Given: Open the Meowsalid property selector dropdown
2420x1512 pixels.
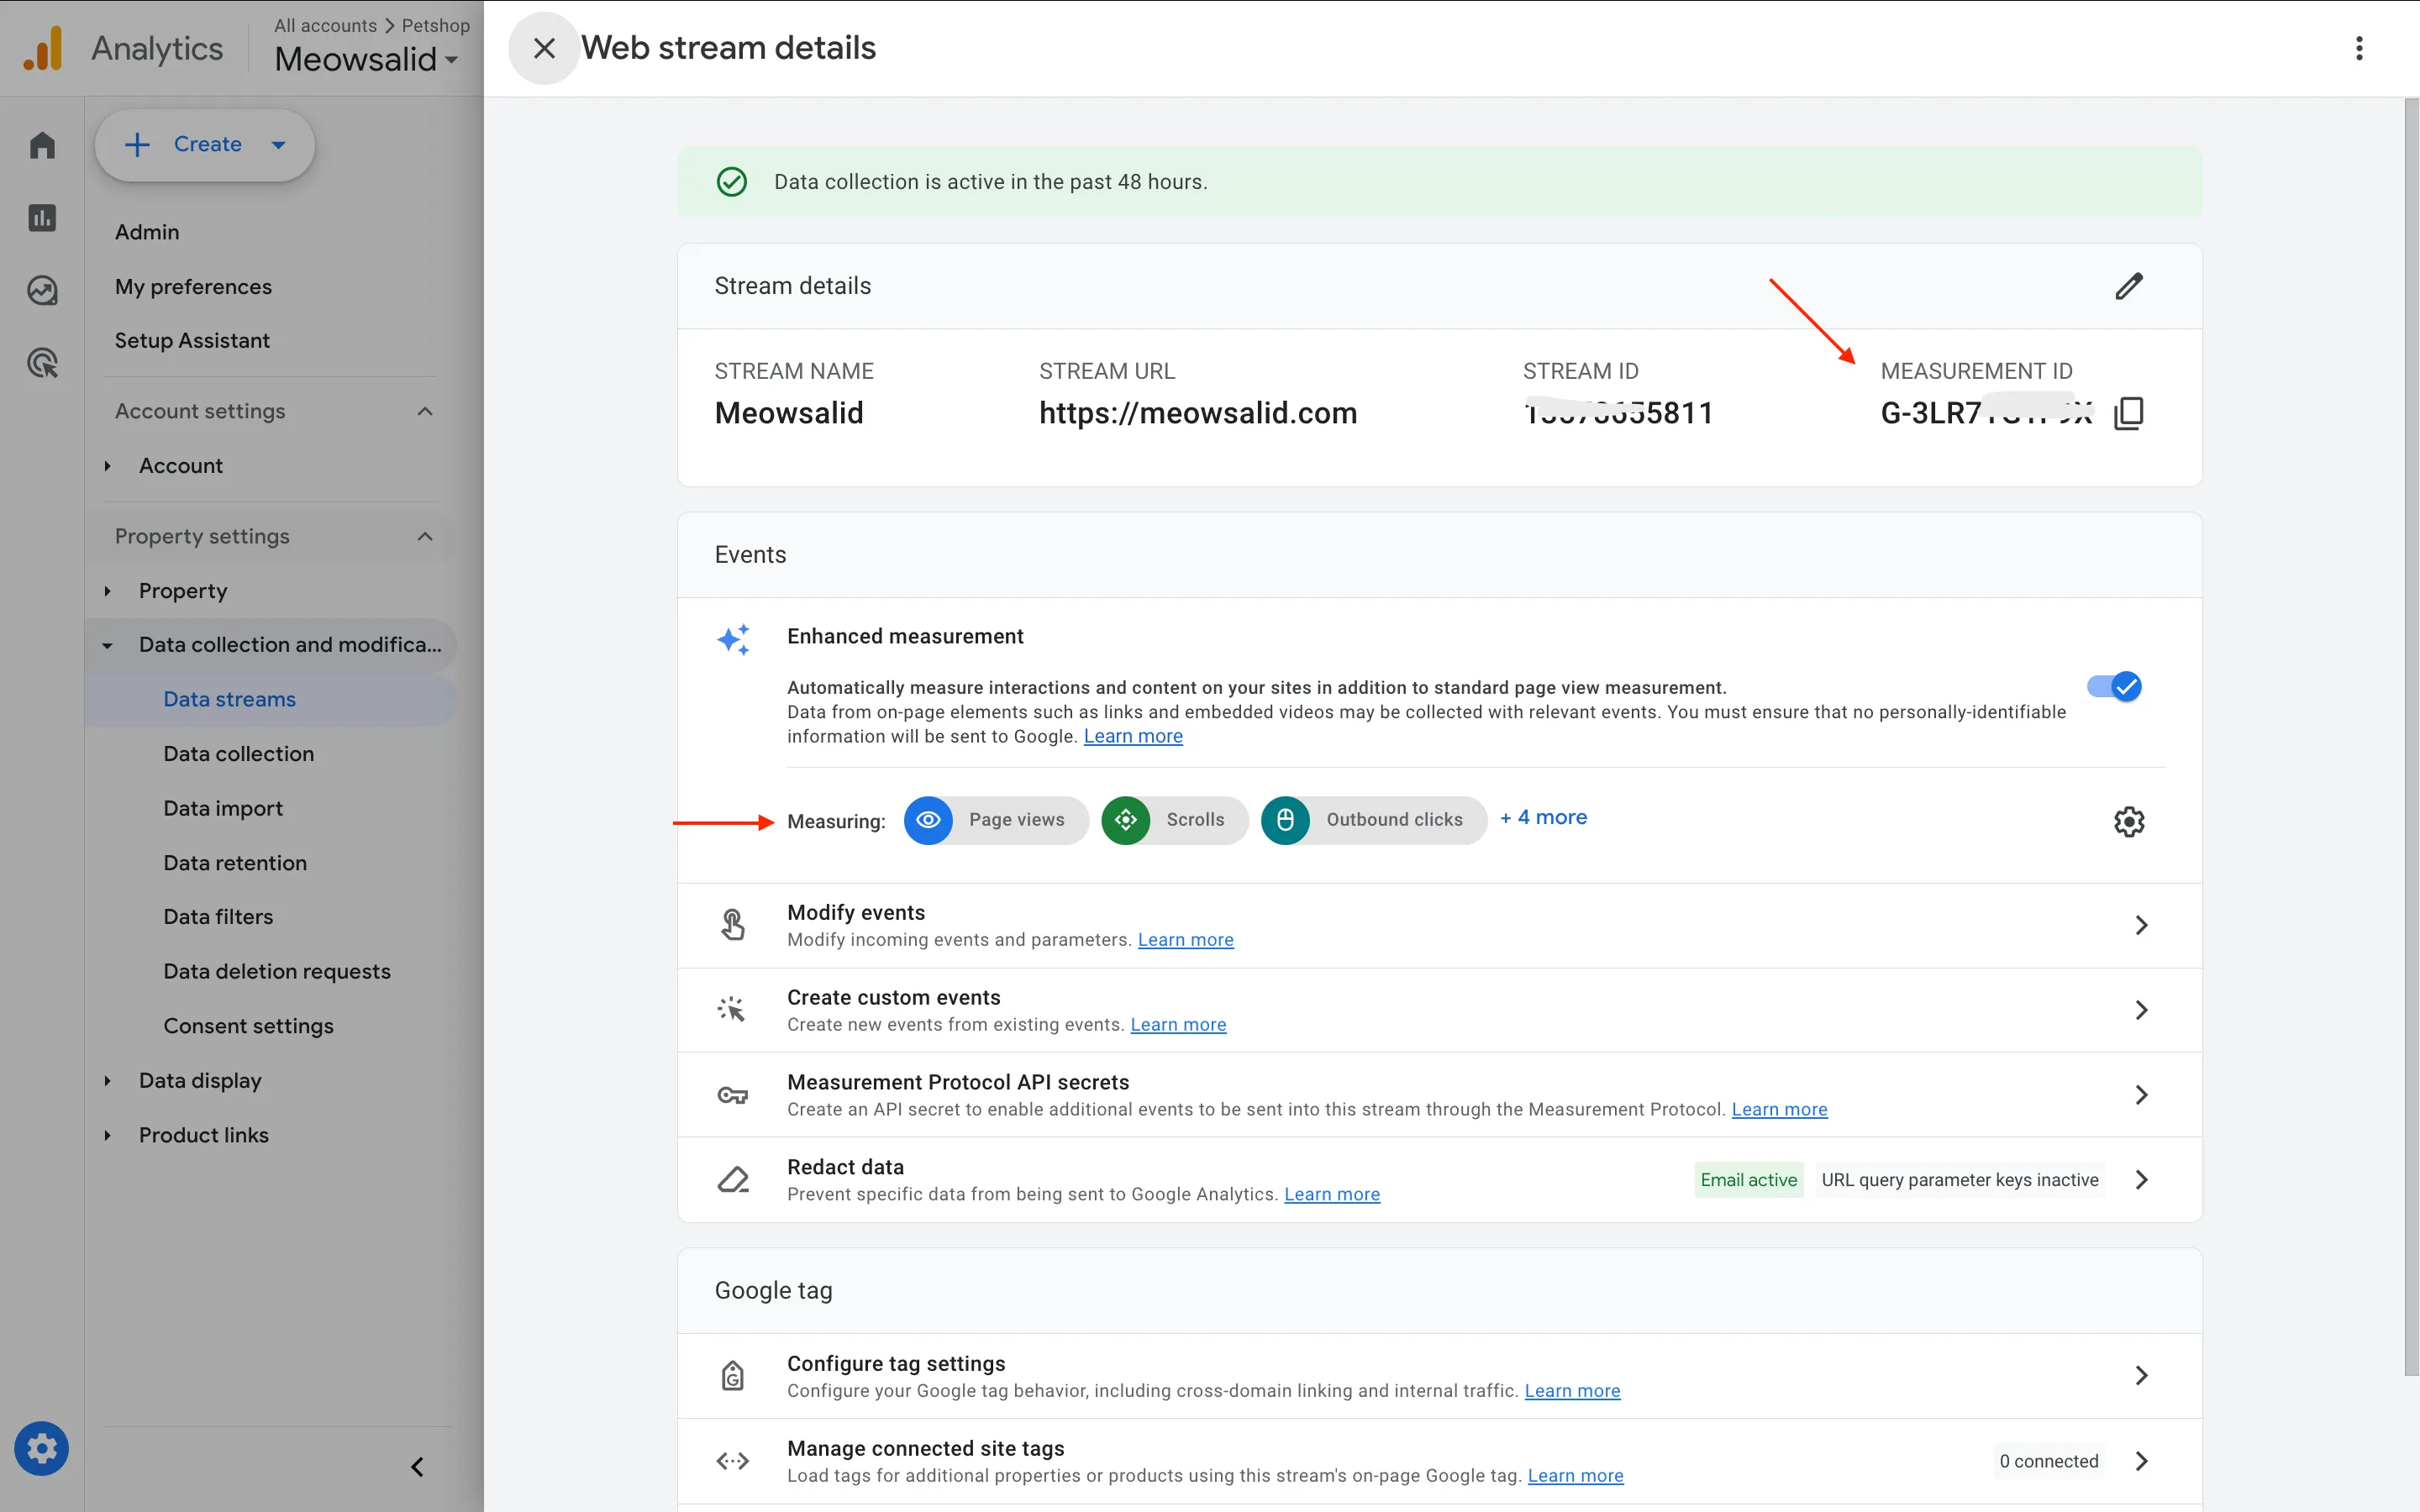Looking at the screenshot, I should [x=366, y=60].
